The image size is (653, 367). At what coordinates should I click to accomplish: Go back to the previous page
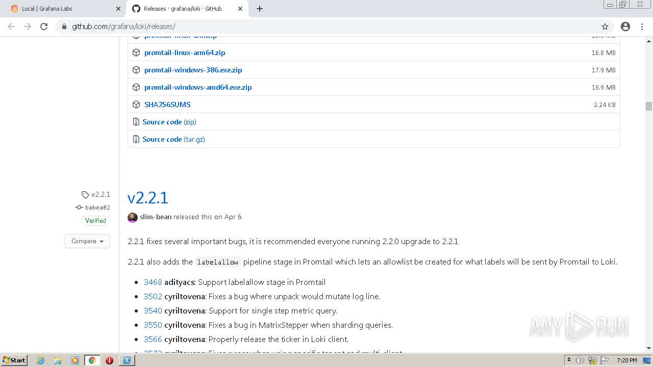11,27
